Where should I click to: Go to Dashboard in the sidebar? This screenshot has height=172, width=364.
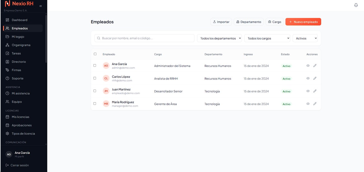(x=23, y=20)
